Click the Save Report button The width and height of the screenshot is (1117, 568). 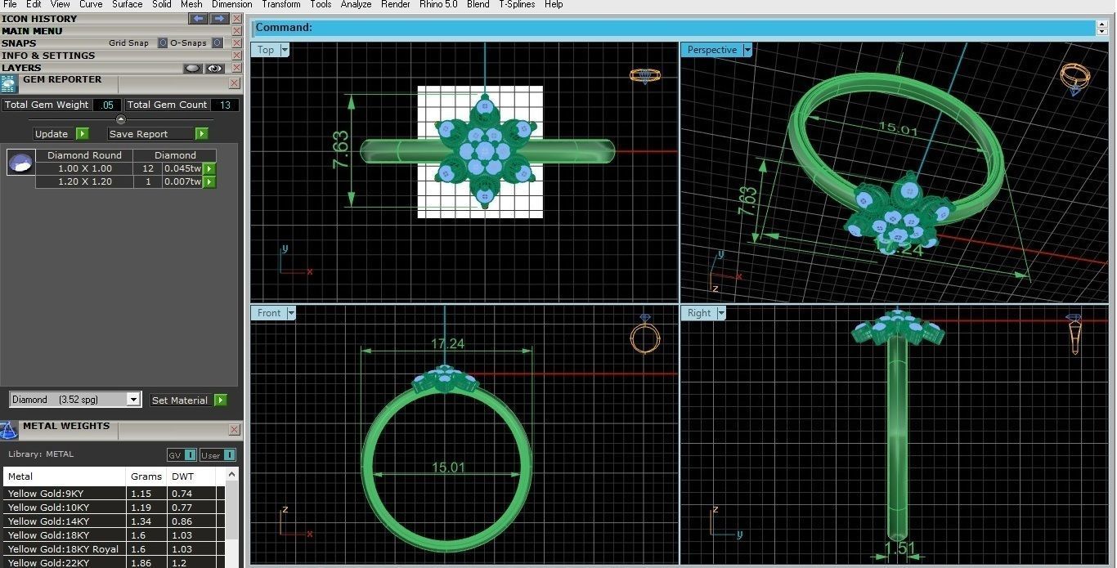(150, 134)
